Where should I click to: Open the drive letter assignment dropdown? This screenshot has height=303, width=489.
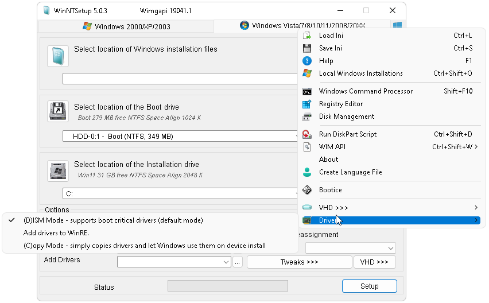(x=351, y=248)
